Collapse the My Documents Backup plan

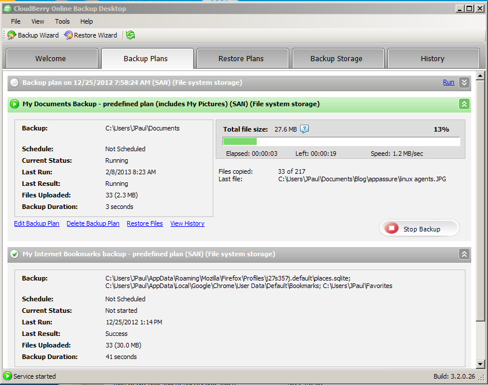pos(464,104)
